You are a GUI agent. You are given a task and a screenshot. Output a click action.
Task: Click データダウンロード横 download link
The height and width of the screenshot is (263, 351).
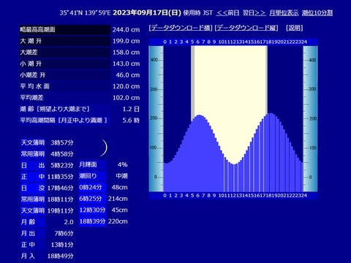click(181, 28)
